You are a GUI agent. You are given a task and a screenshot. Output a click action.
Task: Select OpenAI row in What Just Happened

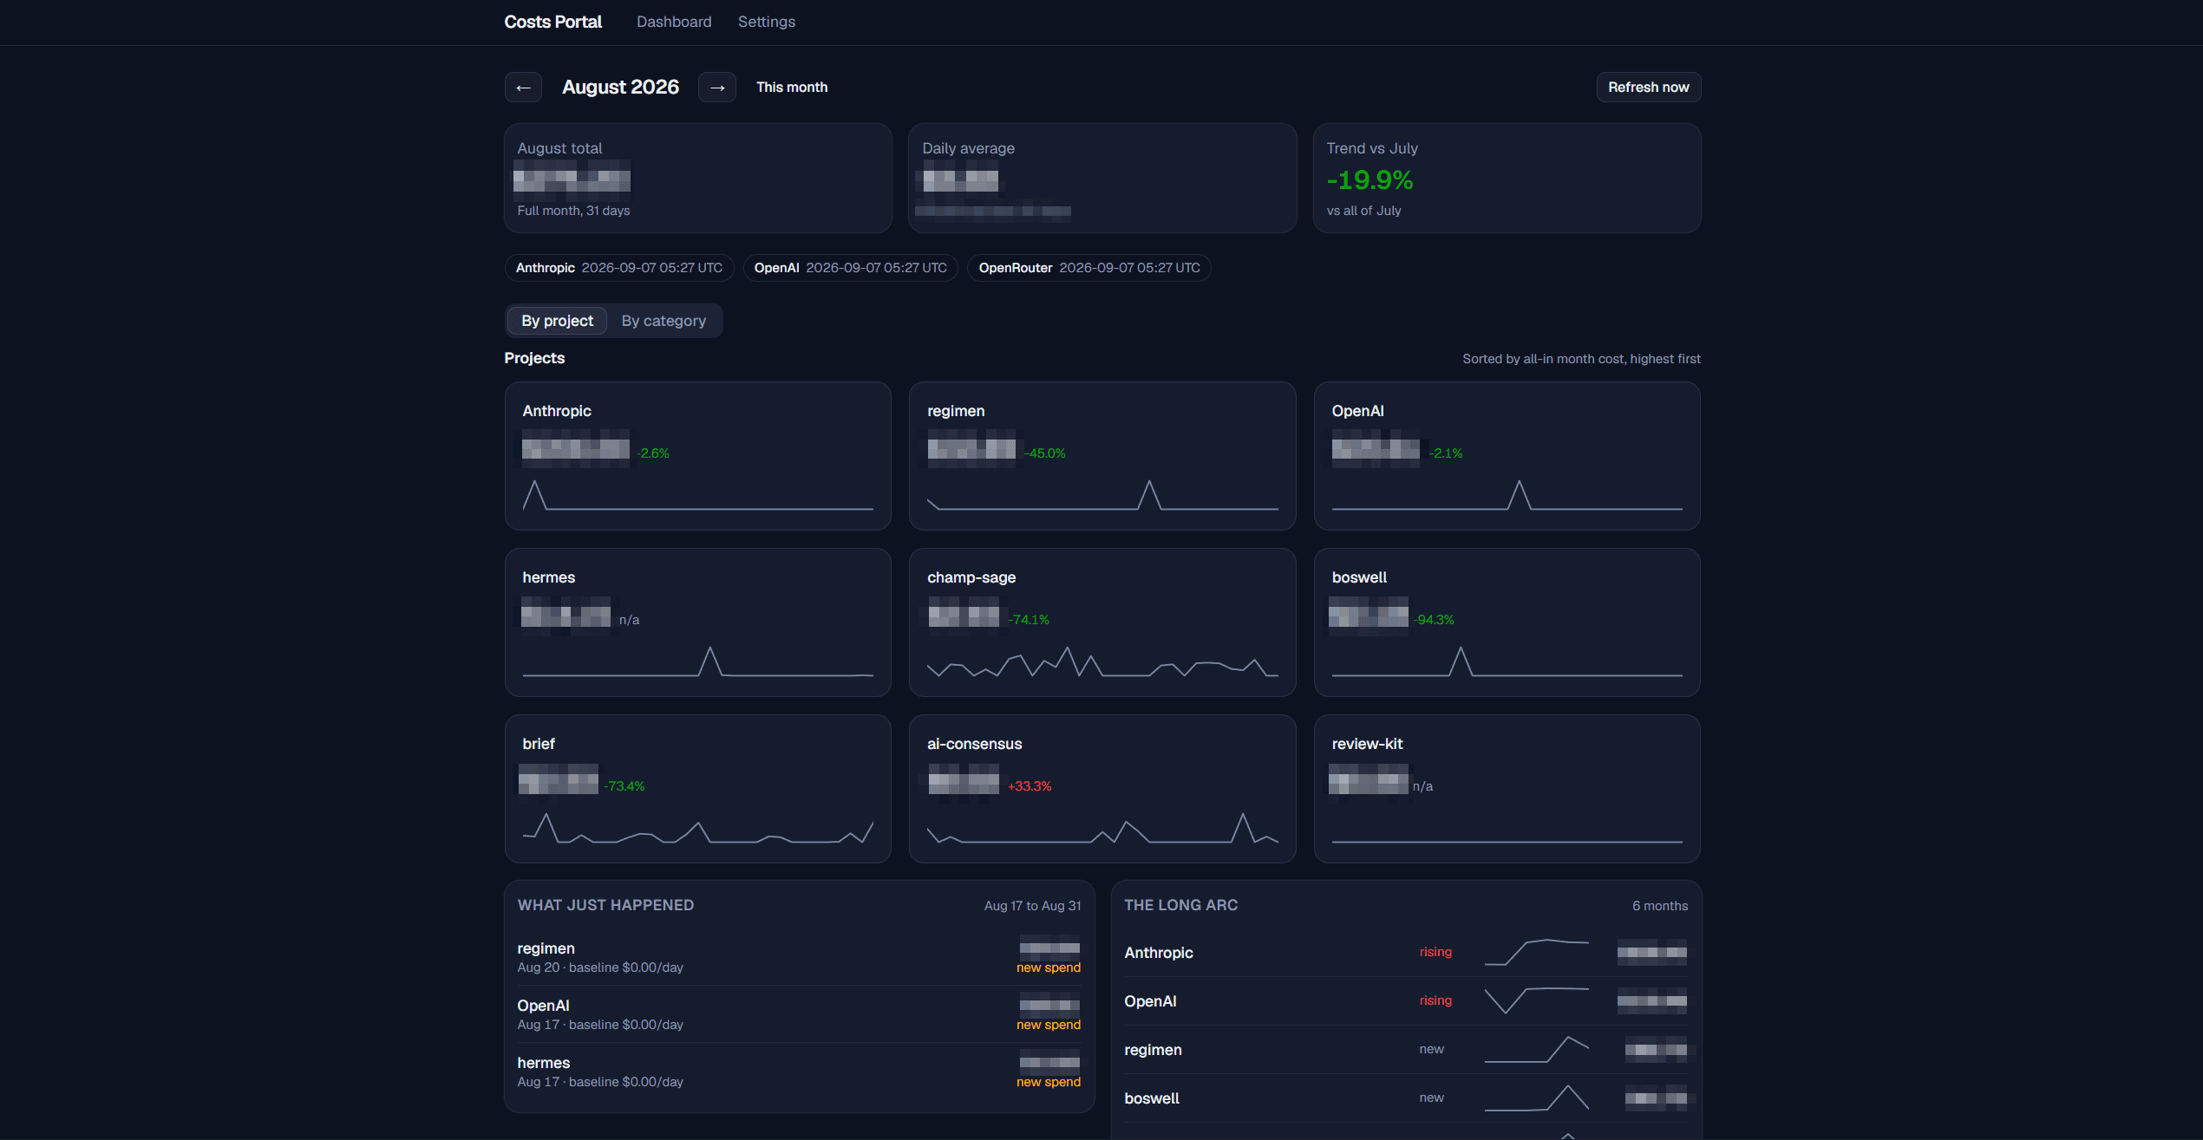tap(799, 1014)
